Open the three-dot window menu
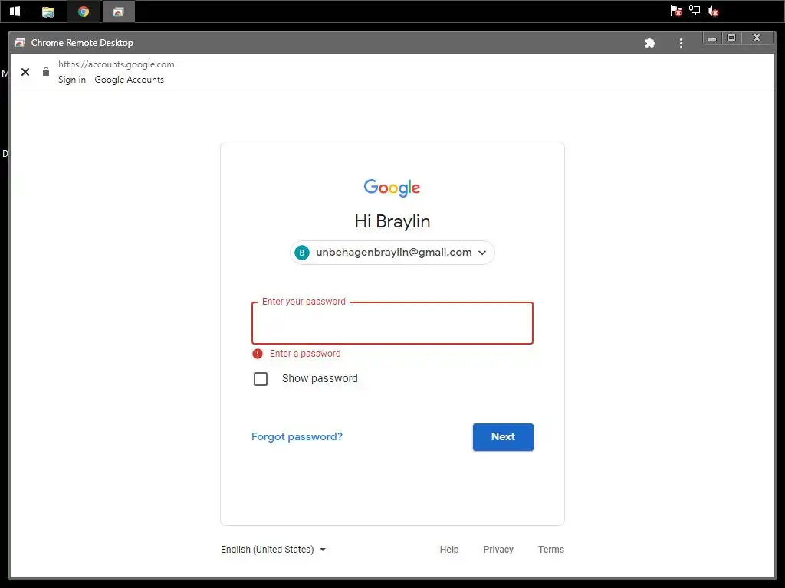785x588 pixels. pyautogui.click(x=681, y=43)
